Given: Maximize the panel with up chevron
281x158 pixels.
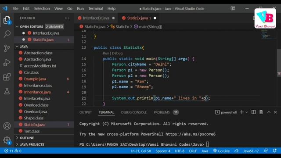Looking at the screenshot, I should (269, 112).
